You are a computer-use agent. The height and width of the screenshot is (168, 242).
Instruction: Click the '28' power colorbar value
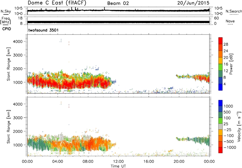tap(226, 44)
